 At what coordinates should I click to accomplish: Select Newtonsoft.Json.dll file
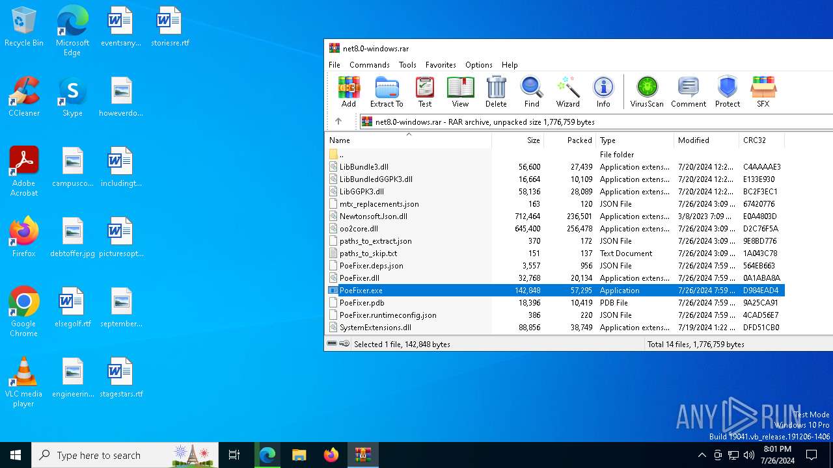point(555,216)
